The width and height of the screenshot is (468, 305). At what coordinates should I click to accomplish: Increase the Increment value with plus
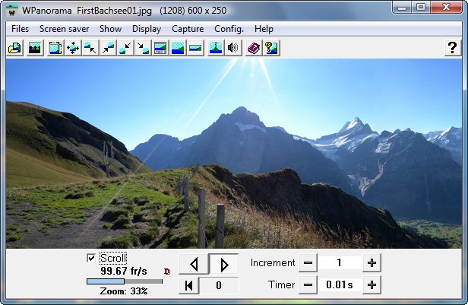(x=372, y=263)
